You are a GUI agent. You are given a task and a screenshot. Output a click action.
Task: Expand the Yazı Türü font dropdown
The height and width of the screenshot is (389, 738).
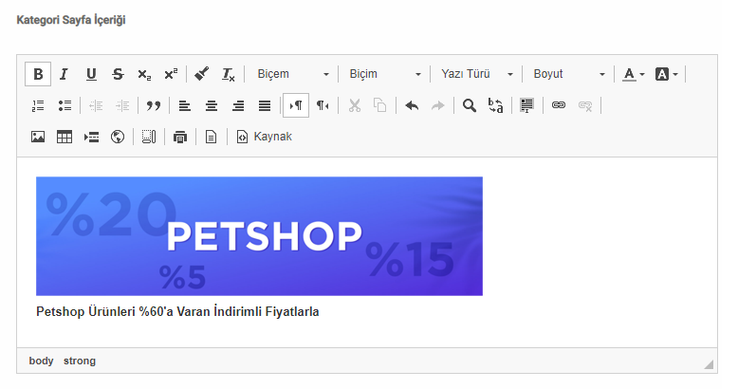click(477, 74)
